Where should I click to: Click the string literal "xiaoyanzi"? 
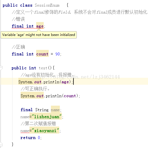click(45, 131)
